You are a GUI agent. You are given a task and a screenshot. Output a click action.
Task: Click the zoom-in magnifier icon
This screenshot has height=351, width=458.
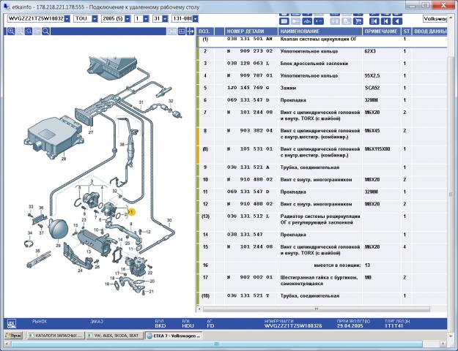point(11,31)
